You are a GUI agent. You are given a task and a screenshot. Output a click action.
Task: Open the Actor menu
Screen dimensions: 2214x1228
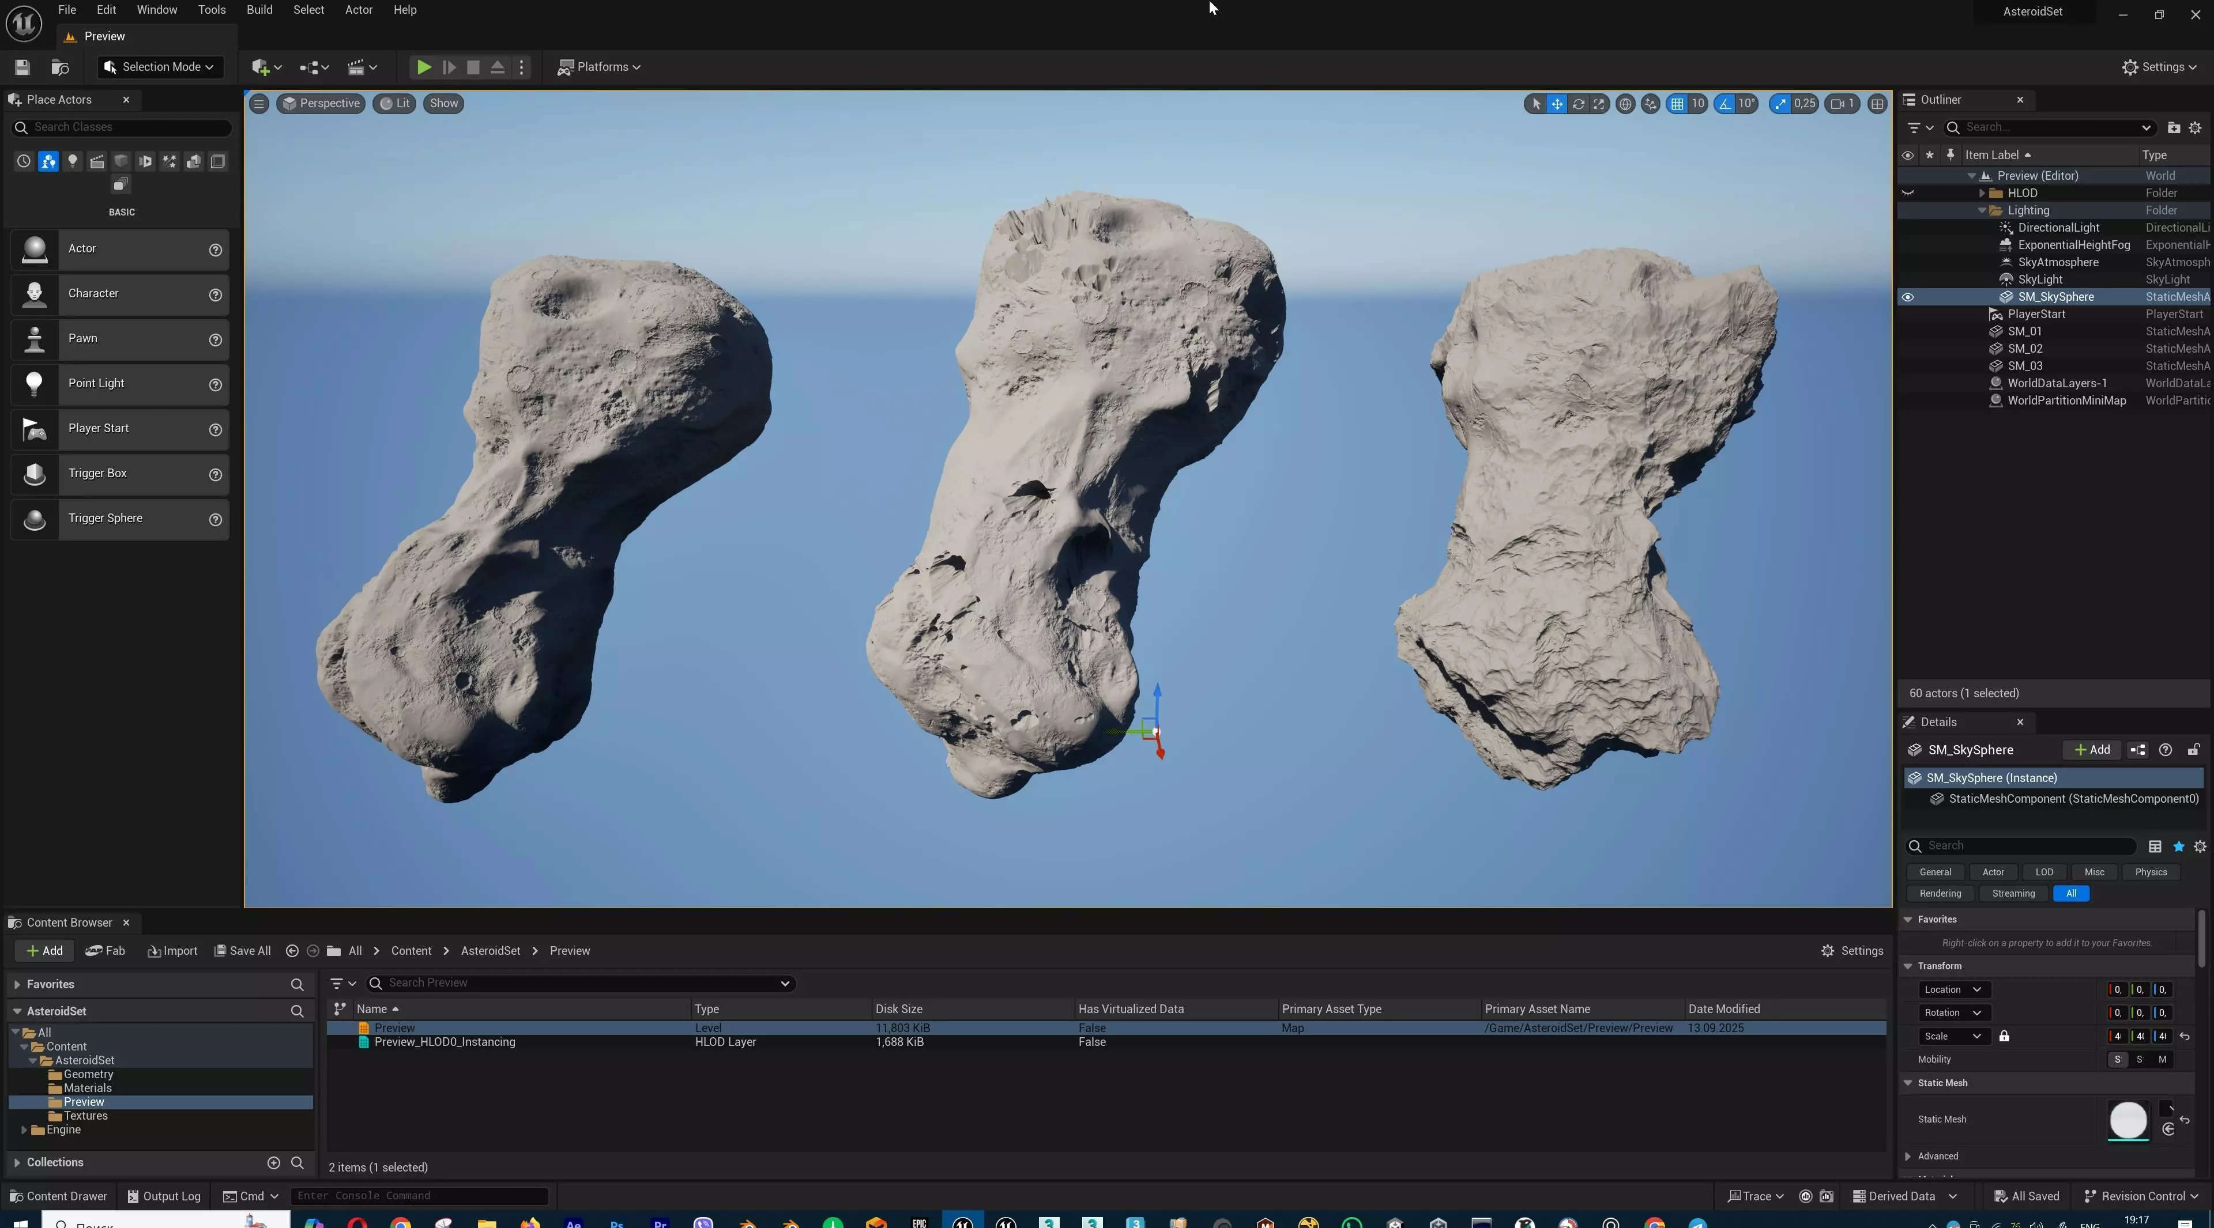359,10
